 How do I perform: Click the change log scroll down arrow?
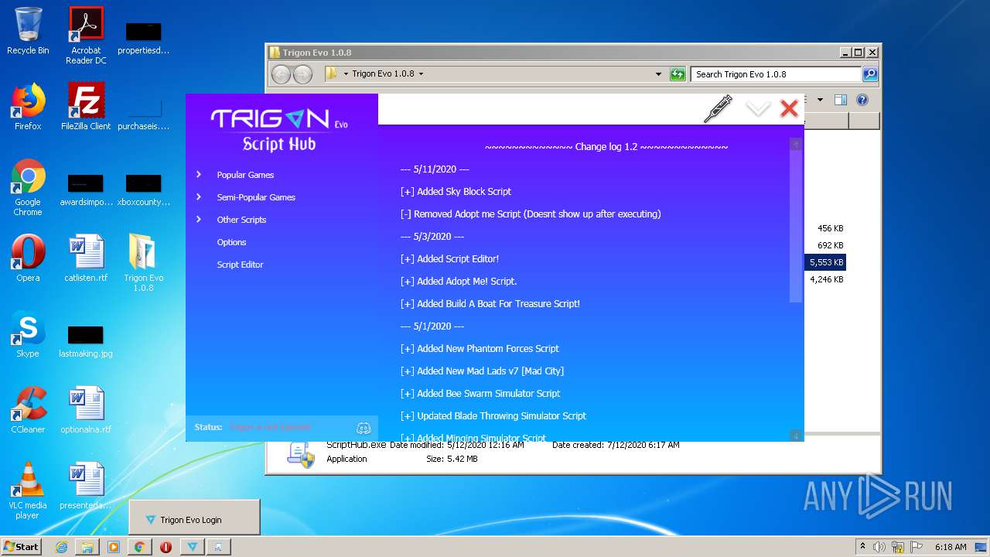click(795, 436)
